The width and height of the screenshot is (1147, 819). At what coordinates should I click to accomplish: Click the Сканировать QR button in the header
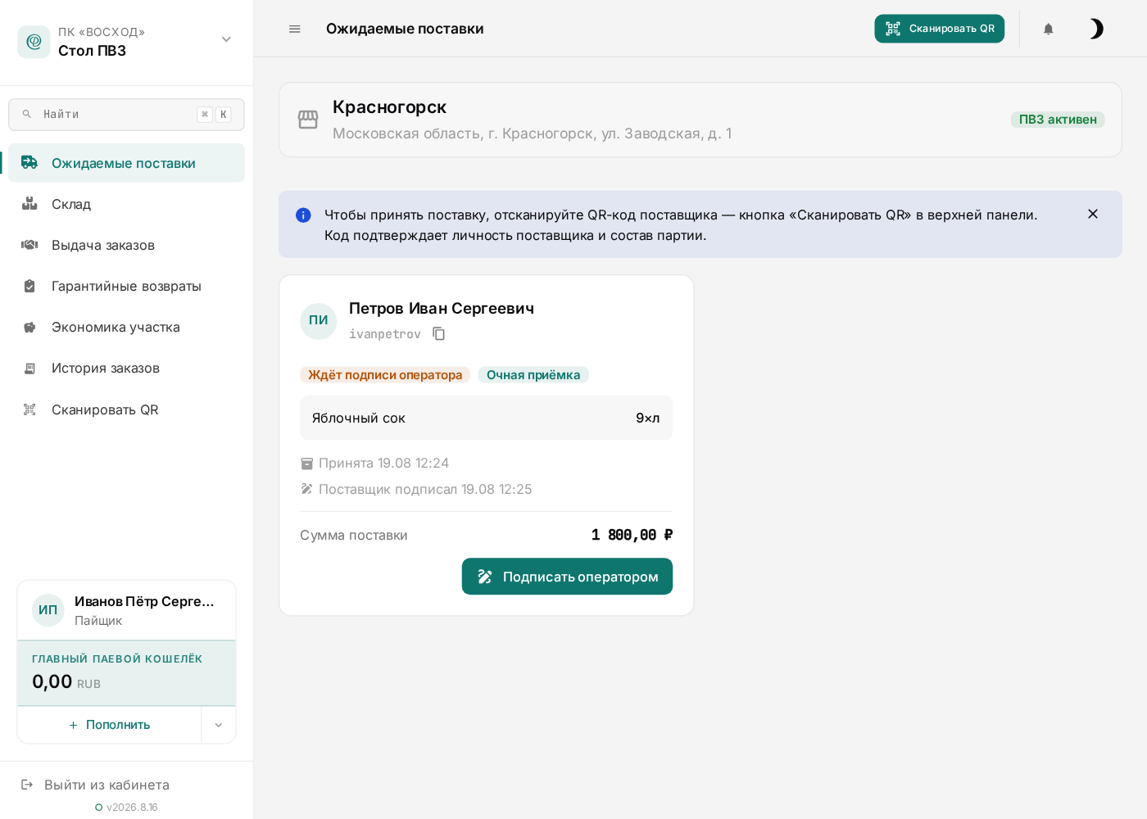click(939, 29)
